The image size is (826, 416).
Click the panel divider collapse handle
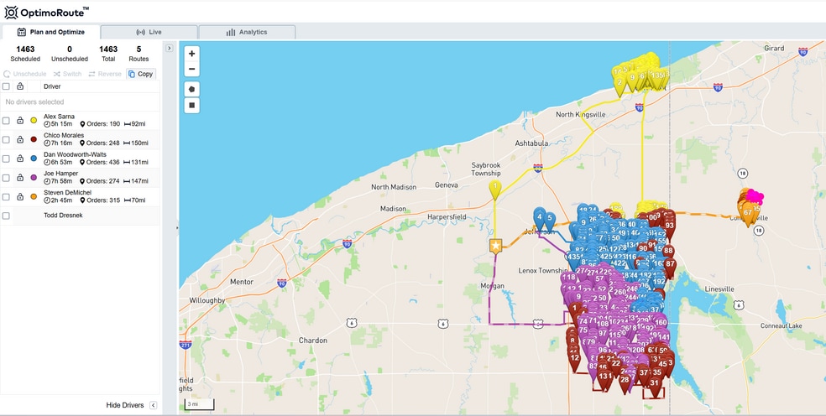(176, 227)
